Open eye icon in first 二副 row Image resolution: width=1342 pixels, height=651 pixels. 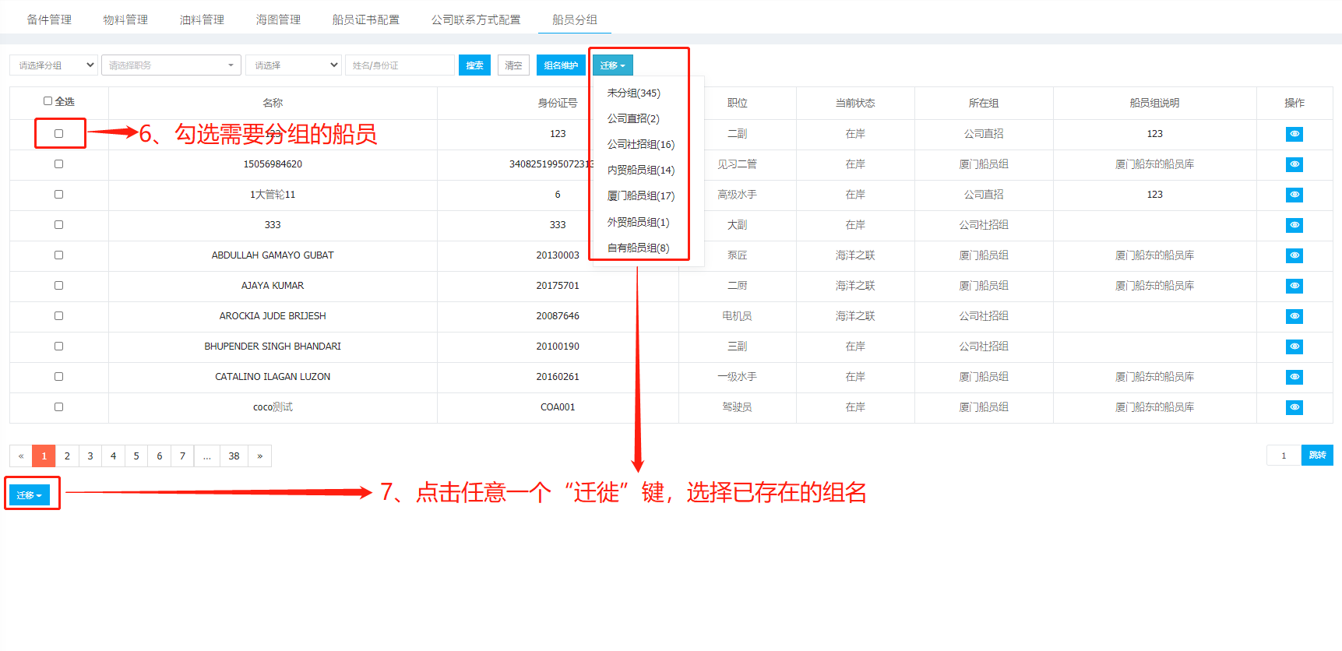click(x=1294, y=134)
